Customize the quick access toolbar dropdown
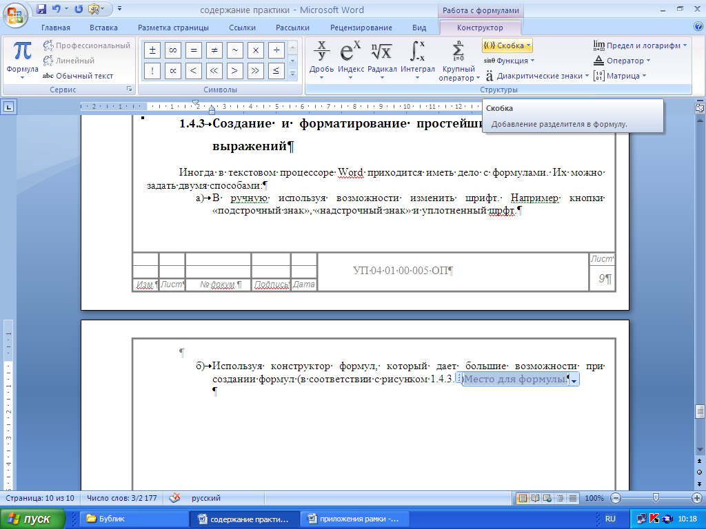This screenshot has height=529, width=706. pyautogui.click(x=119, y=8)
